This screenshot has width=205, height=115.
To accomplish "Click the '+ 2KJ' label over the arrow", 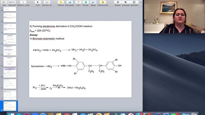I will (42, 85).
